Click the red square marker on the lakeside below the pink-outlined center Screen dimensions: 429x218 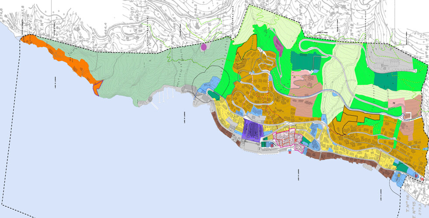pyautogui.click(x=290, y=152)
